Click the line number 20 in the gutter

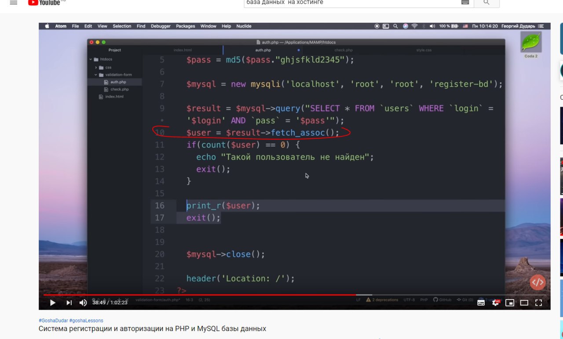(160, 254)
